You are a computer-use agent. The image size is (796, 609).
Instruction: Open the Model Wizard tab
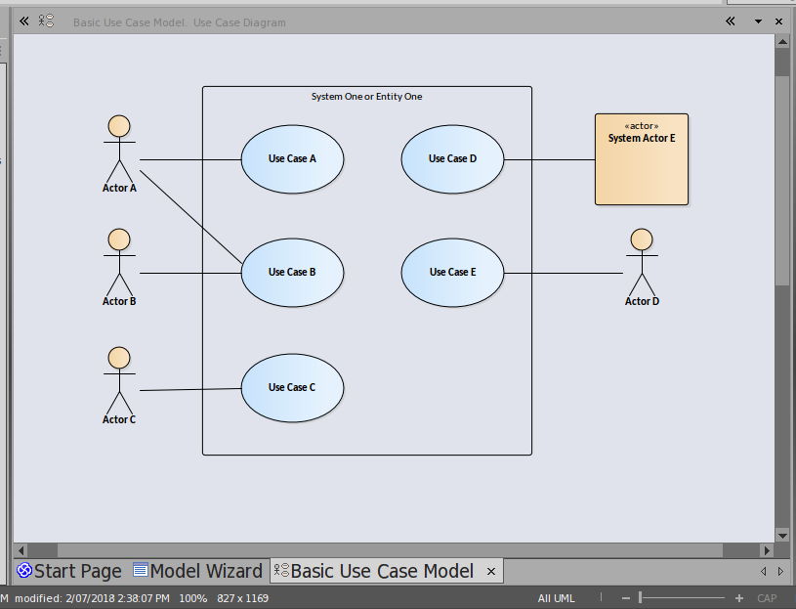(x=197, y=571)
